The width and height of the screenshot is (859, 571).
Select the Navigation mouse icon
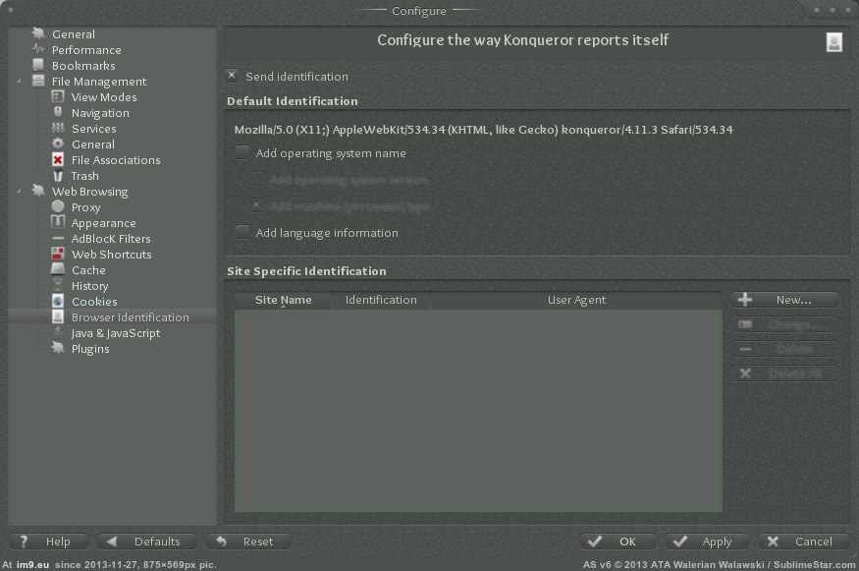58,112
